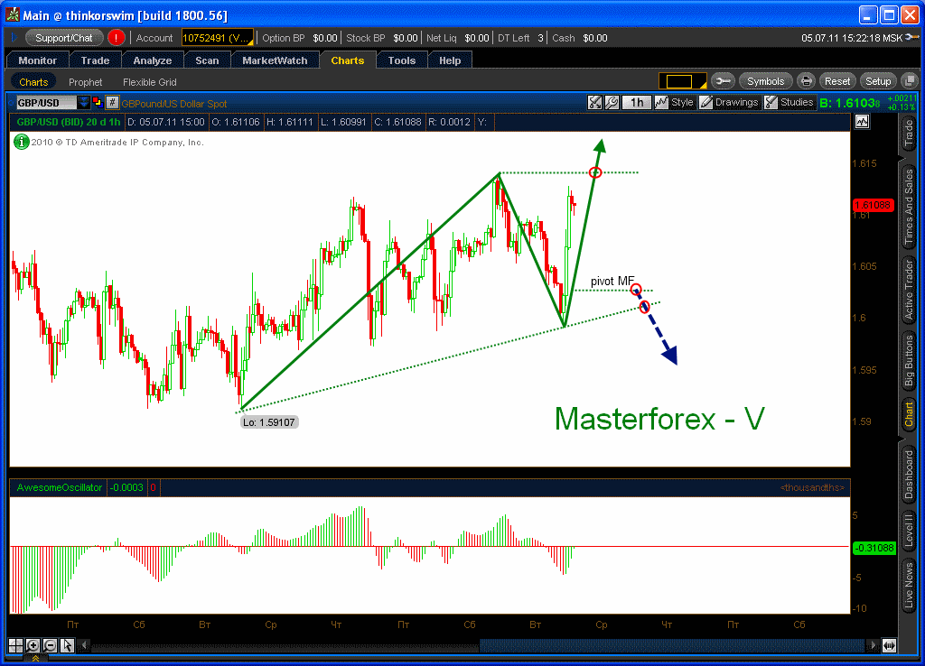Click the GBP/USD (BID) 20 d 1h label

69,122
